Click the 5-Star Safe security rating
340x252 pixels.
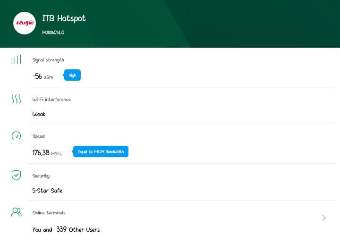point(47,191)
